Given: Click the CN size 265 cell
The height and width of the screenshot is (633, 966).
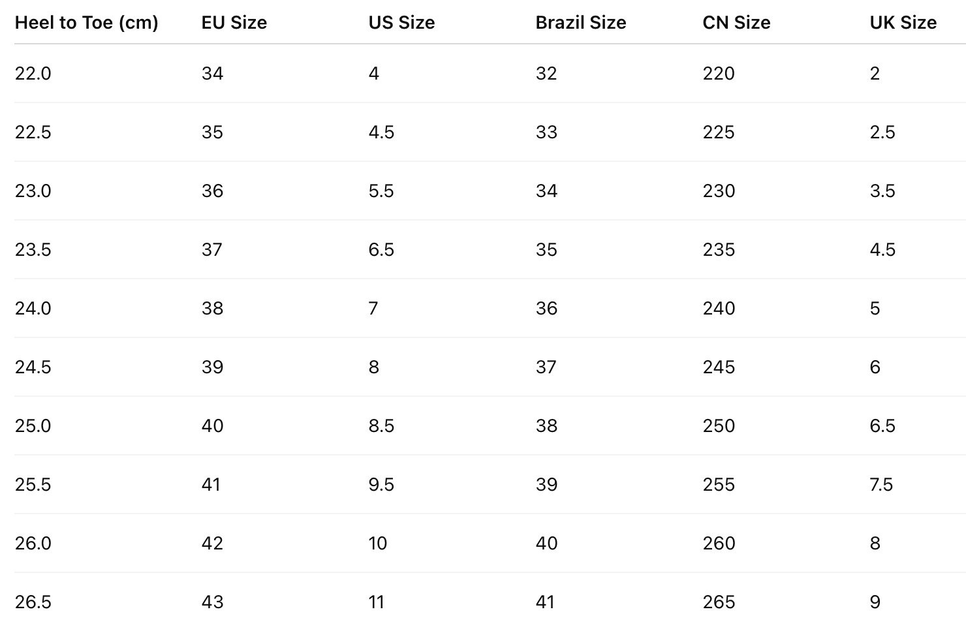Looking at the screenshot, I should coord(719,602).
